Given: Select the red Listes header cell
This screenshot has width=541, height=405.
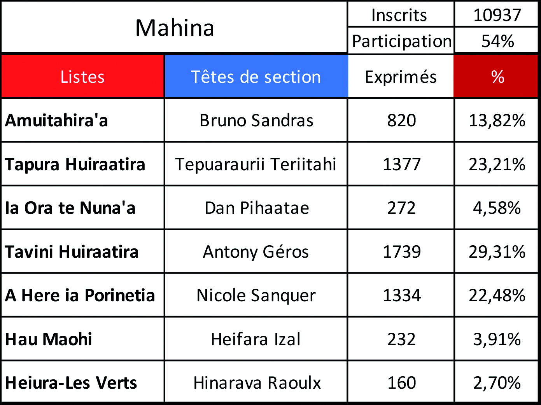Looking at the screenshot, I should coord(82,77).
